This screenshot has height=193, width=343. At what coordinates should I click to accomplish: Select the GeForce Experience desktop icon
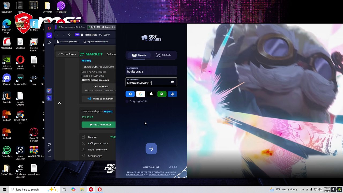[x=7, y=63]
